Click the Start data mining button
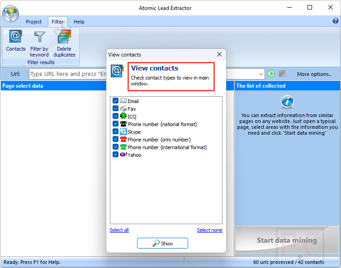This screenshot has height=268, width=341. (287, 240)
